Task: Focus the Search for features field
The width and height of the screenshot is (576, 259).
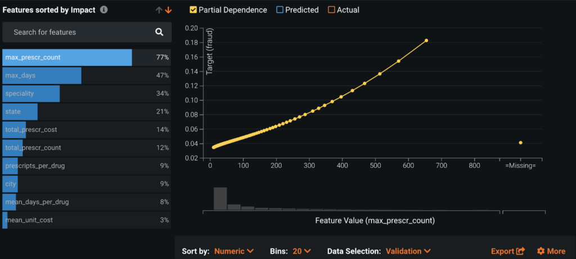Action: (87, 32)
